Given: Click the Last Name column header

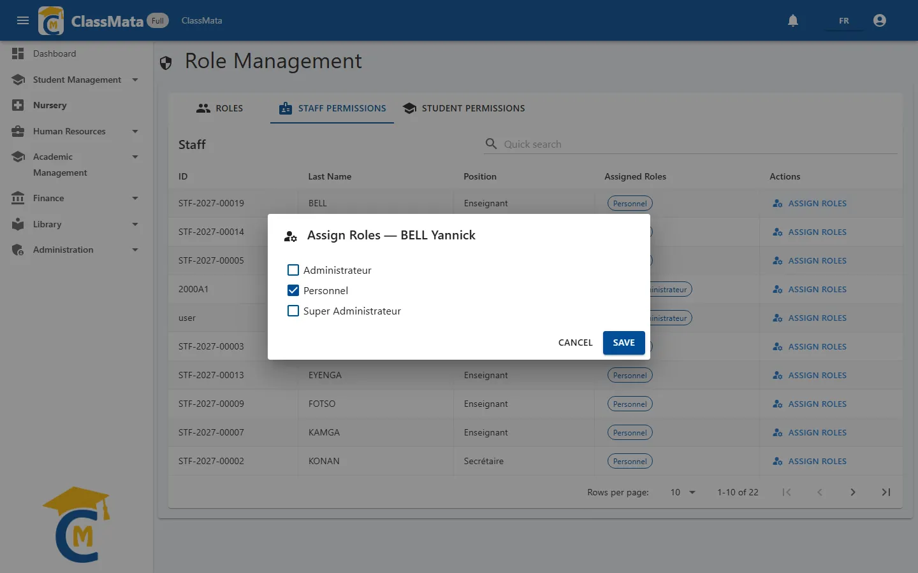Looking at the screenshot, I should 330,176.
